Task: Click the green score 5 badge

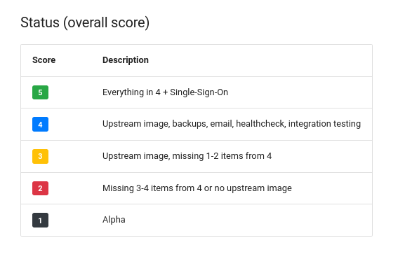Action: point(40,92)
